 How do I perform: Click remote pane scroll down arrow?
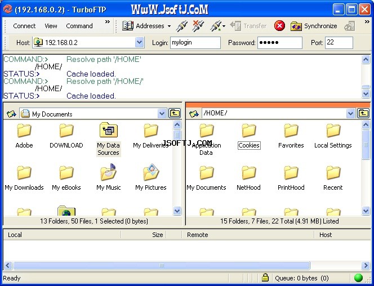point(366,211)
